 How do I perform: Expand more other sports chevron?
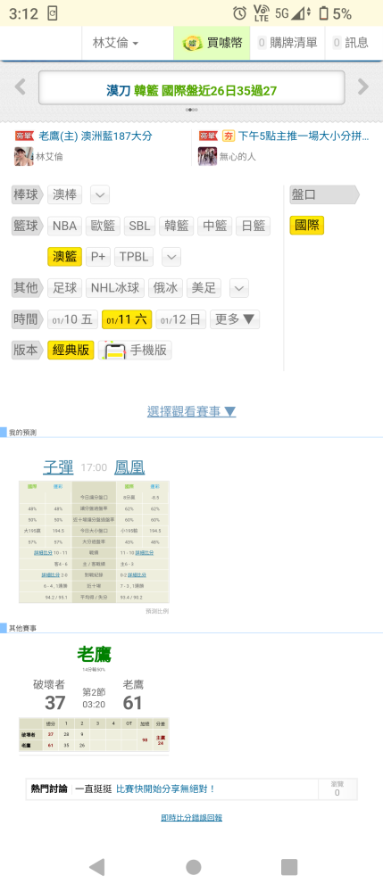pyautogui.click(x=239, y=288)
